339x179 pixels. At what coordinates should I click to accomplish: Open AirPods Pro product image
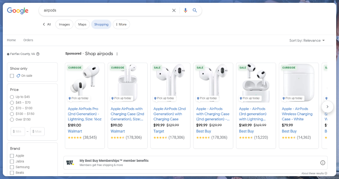[85, 83]
